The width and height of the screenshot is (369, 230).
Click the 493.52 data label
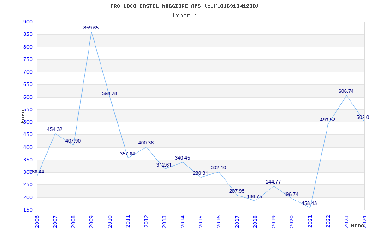coord(327,120)
